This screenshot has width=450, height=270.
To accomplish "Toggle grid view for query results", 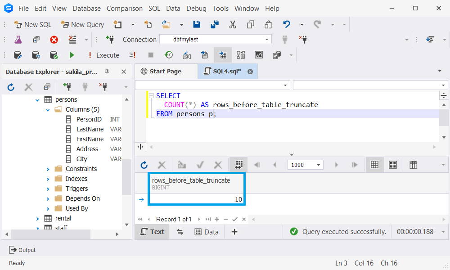I will [374, 165].
